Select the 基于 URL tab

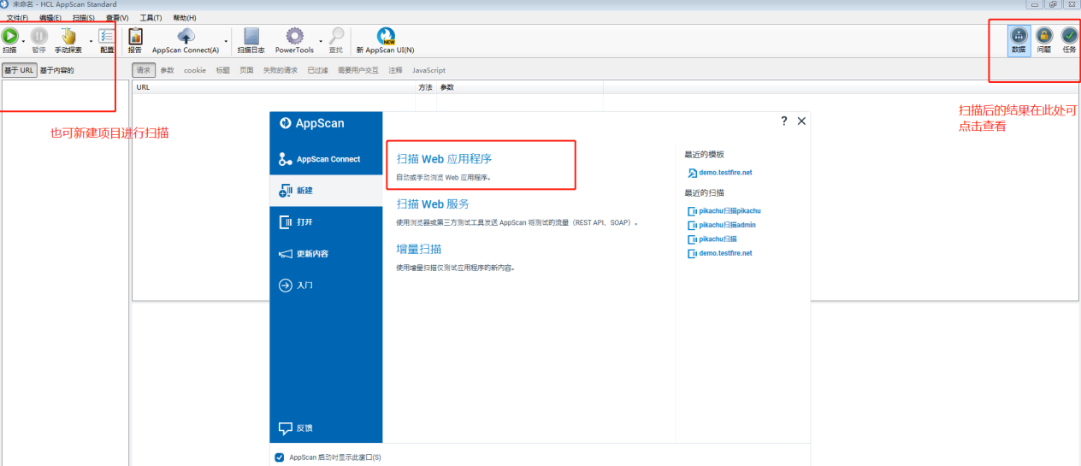coord(19,70)
